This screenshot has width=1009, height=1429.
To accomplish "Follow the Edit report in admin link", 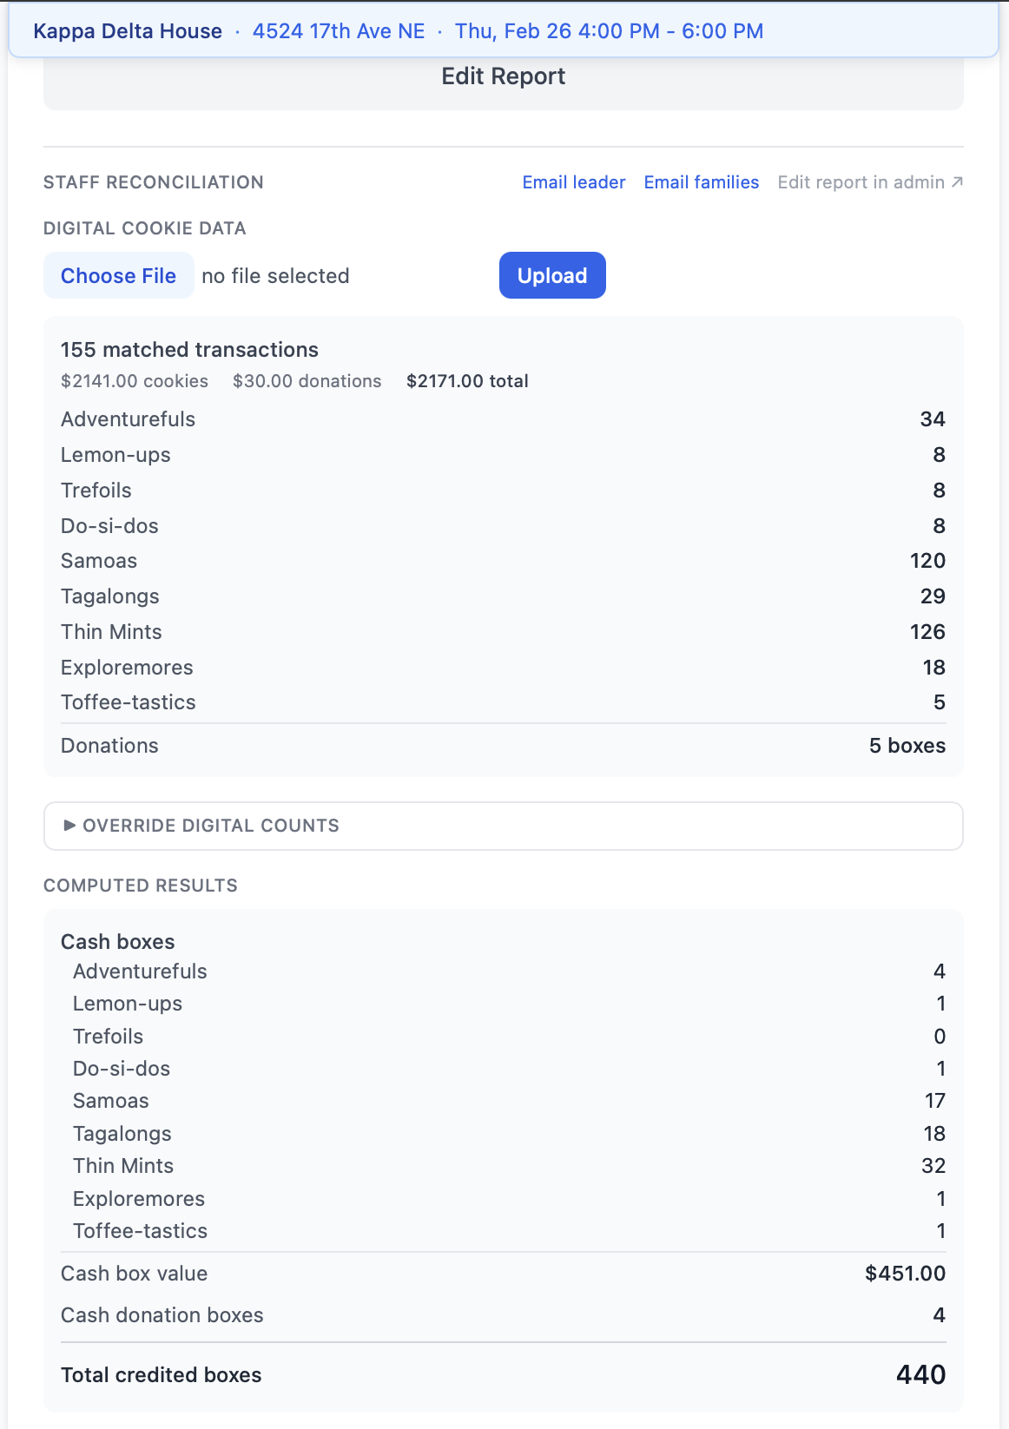I will point(861,182).
